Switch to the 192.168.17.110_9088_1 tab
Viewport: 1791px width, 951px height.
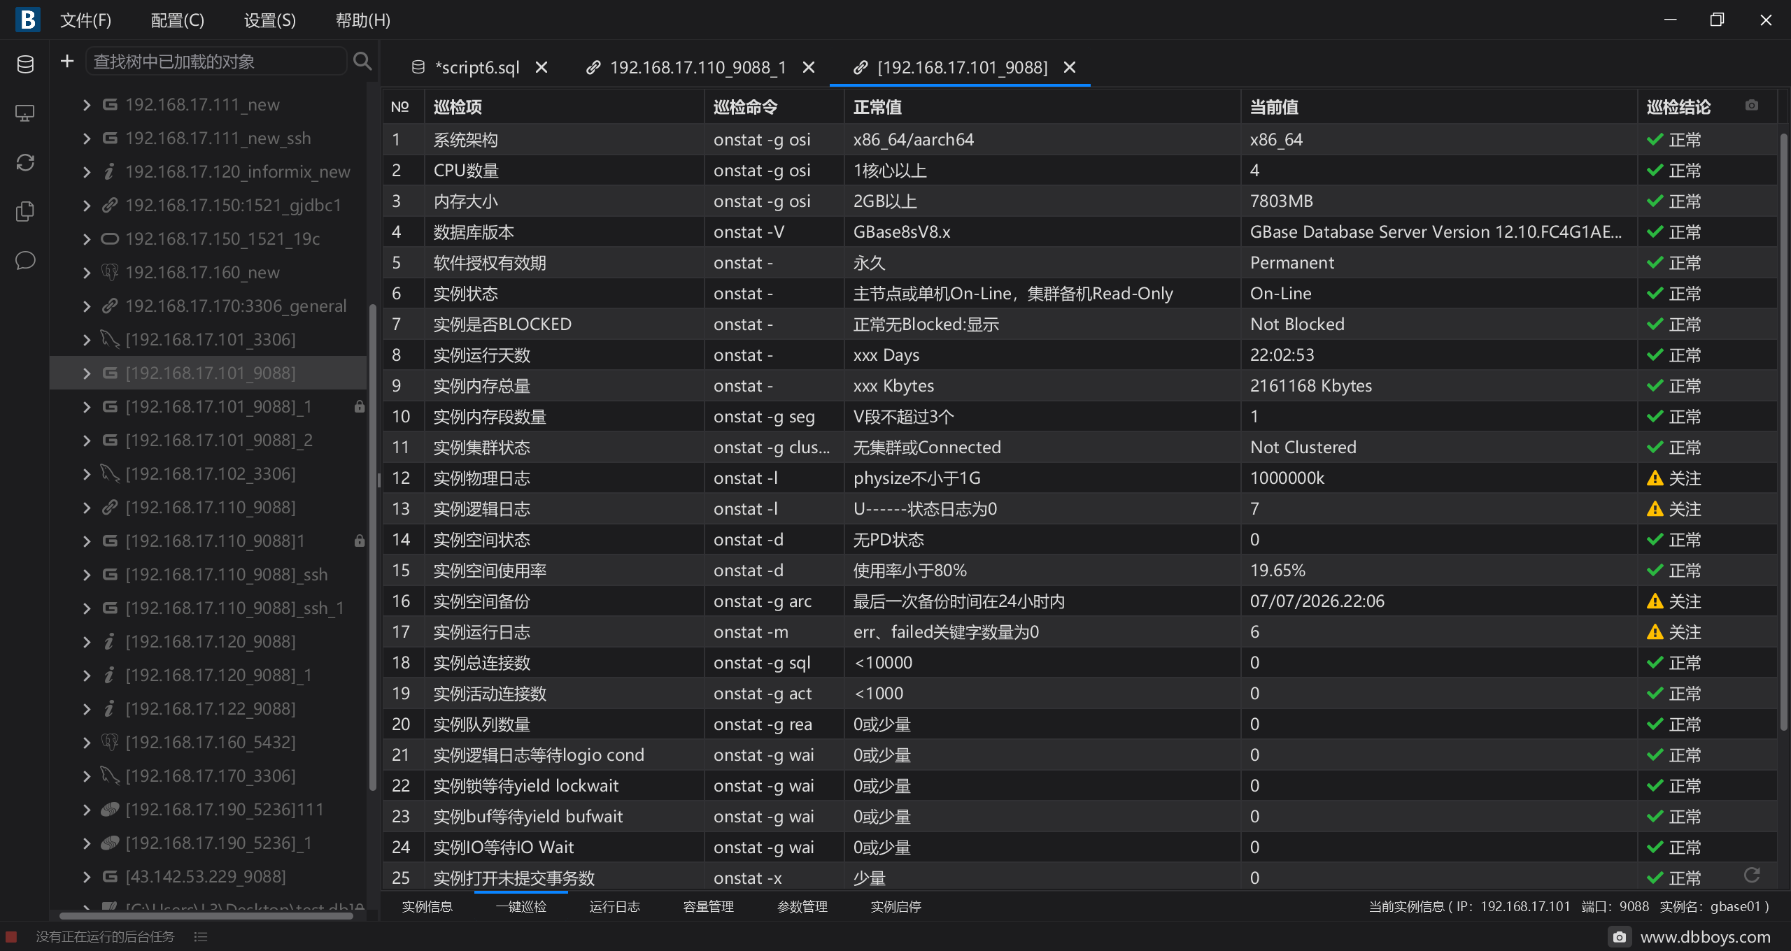[x=698, y=67]
